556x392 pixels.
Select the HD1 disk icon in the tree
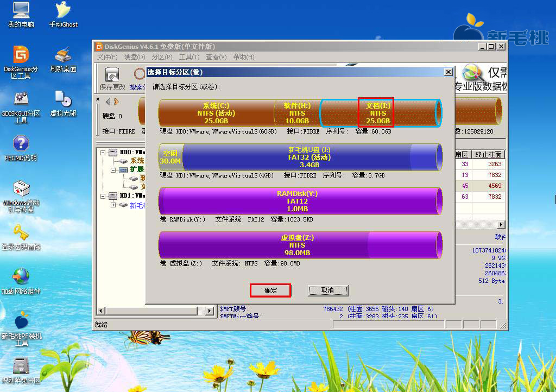pos(113,195)
